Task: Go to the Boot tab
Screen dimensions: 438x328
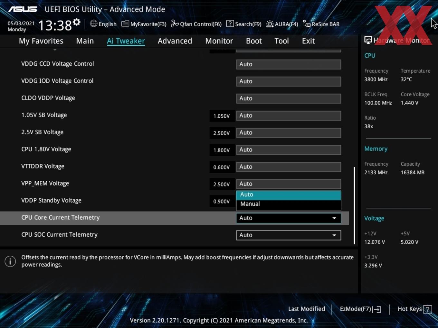Action: pyautogui.click(x=254, y=41)
